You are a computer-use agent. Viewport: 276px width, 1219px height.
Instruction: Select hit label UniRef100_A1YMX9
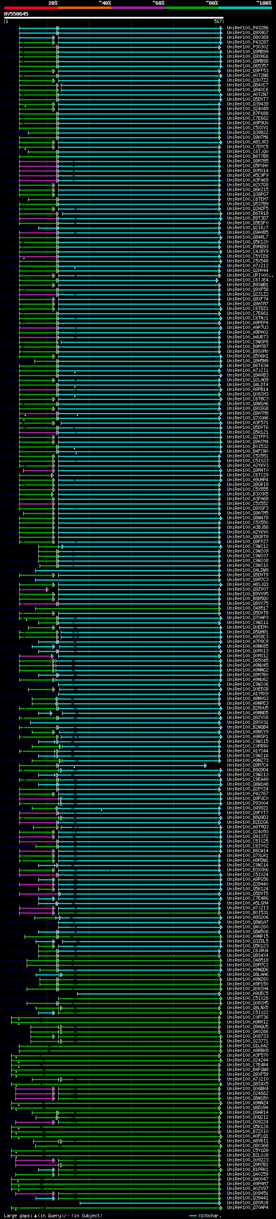pos(248,694)
